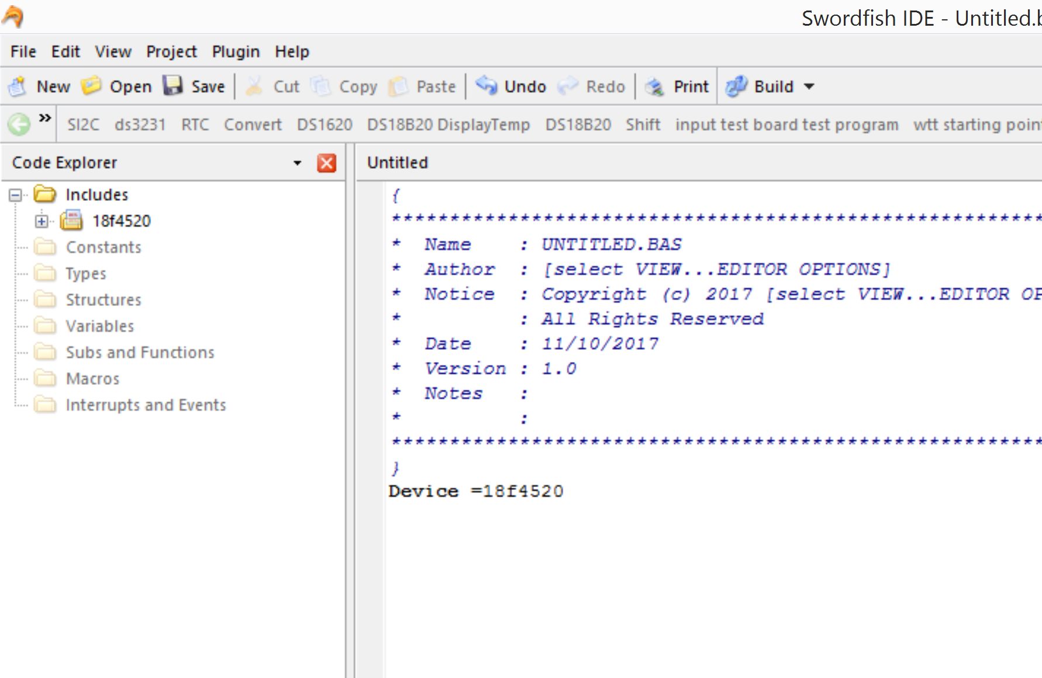Open the ds3231 recent file

pyautogui.click(x=140, y=124)
